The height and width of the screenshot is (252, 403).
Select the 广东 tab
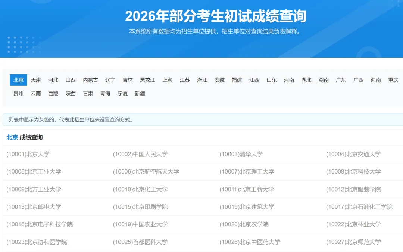click(341, 80)
